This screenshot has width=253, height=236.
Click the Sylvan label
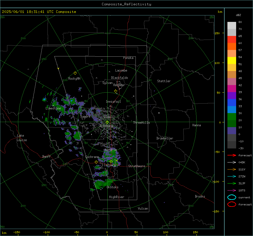click(107, 83)
